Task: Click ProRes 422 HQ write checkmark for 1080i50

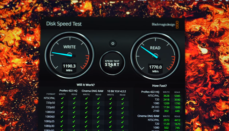Action: [62, 112]
